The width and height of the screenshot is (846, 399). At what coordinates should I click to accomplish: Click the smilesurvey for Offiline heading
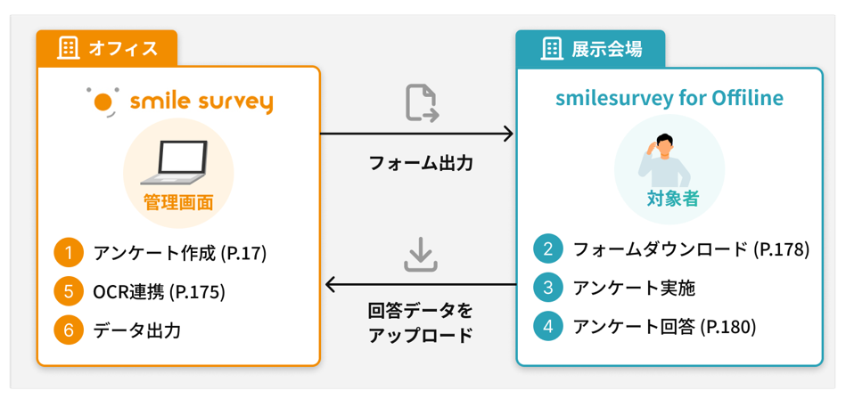669,99
